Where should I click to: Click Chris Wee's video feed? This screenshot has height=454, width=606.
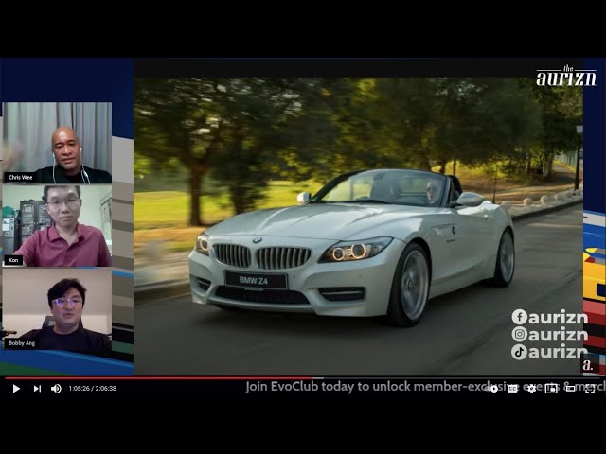[57, 143]
